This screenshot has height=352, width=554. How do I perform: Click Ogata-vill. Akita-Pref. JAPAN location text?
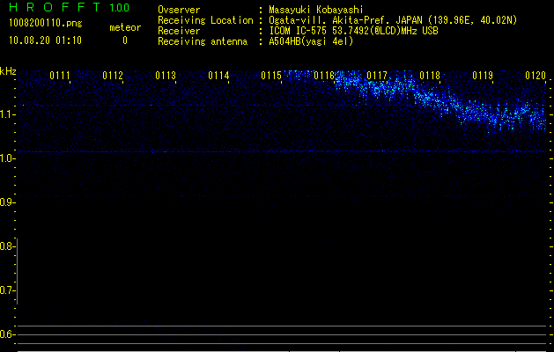(x=393, y=20)
